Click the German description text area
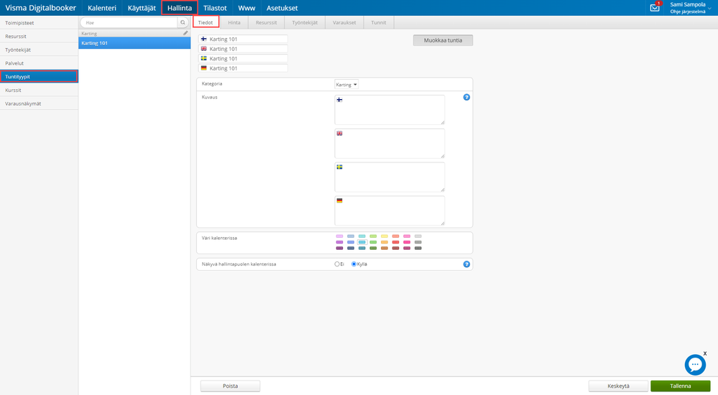 point(390,210)
